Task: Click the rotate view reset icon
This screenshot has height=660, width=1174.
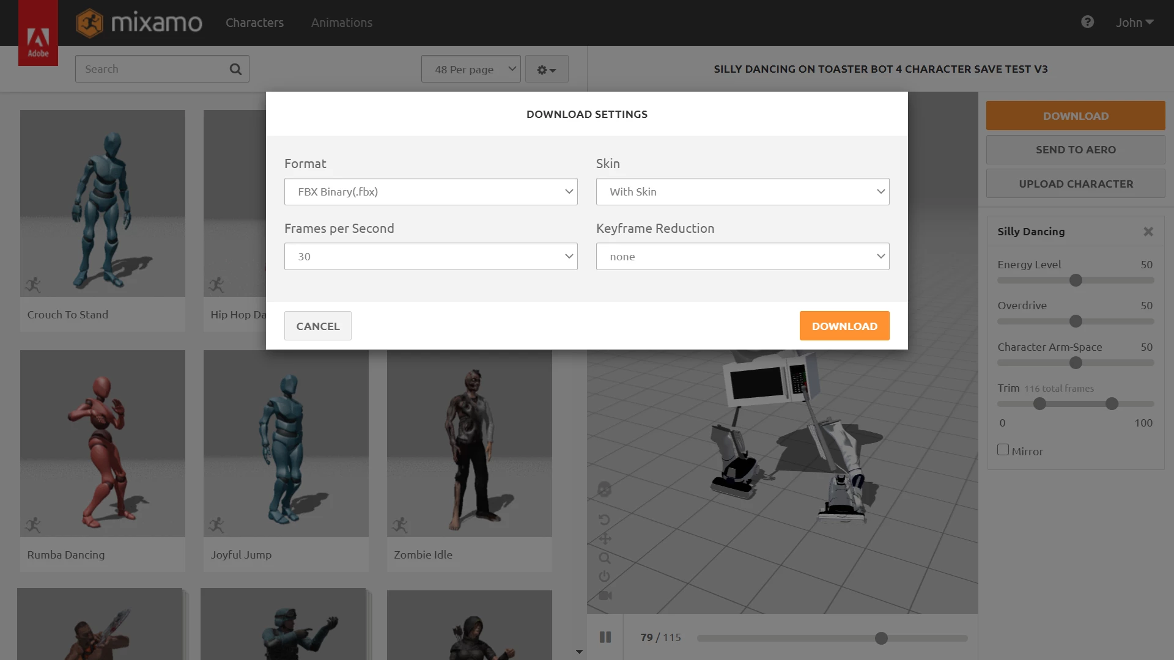Action: 604,519
